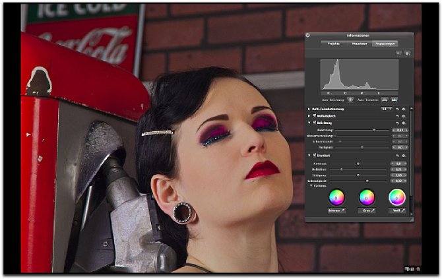
Task: Click first icon at bottom-right of viewer
Action: 407,269
